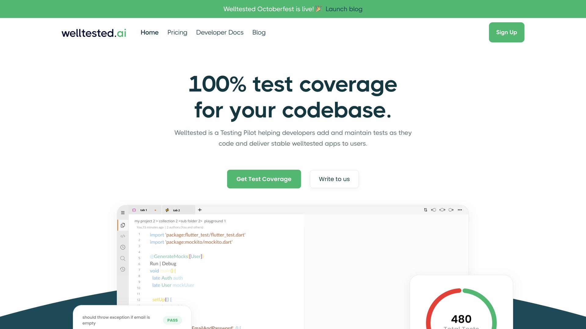The height and width of the screenshot is (329, 586).
Task: Follow the Launch blog banner link
Action: (x=344, y=9)
